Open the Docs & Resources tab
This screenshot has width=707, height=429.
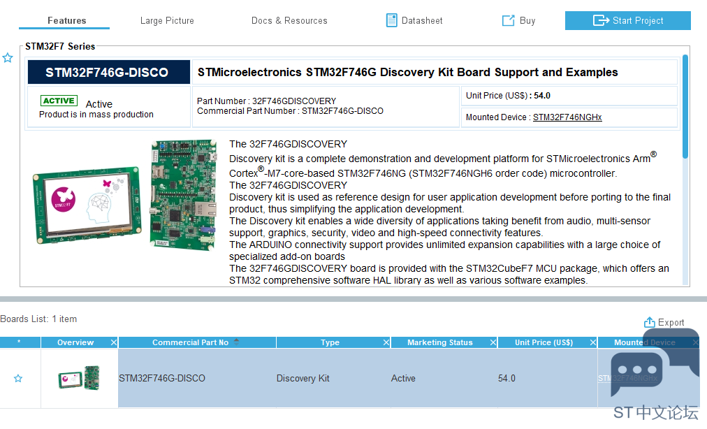289,21
